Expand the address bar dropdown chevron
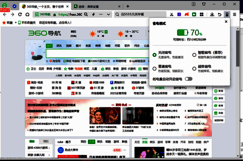 [x=109, y=15]
